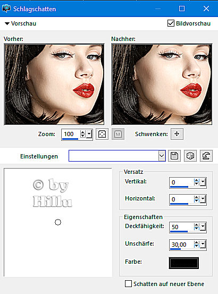Screen dimensions: 218x294
Task: Click the Deckfähigkeit field showing 50
Action: coord(181,227)
